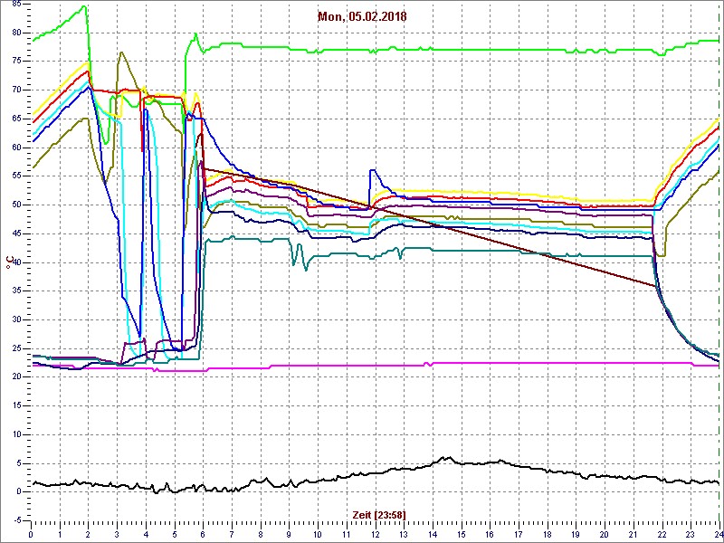The width and height of the screenshot is (724, 543).
Task: Select the "60" temperature axis value
Action: (16, 148)
